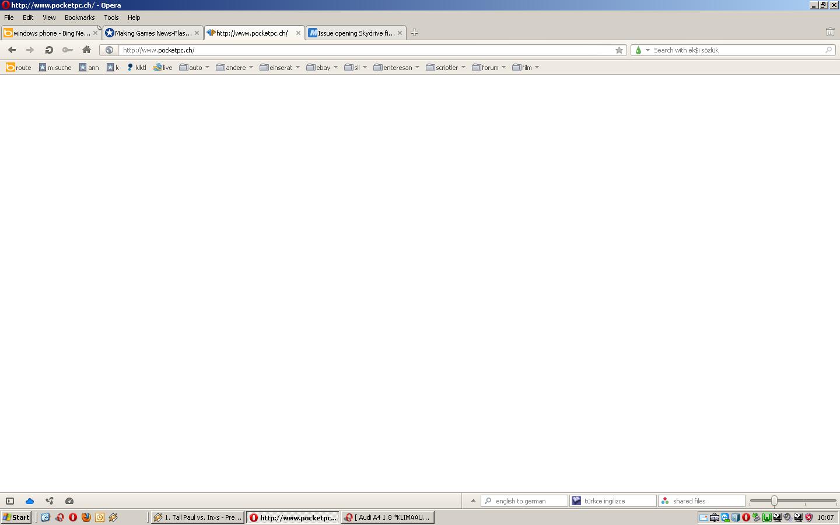
Task: Expand the forum bookmark folder
Action: pos(489,68)
